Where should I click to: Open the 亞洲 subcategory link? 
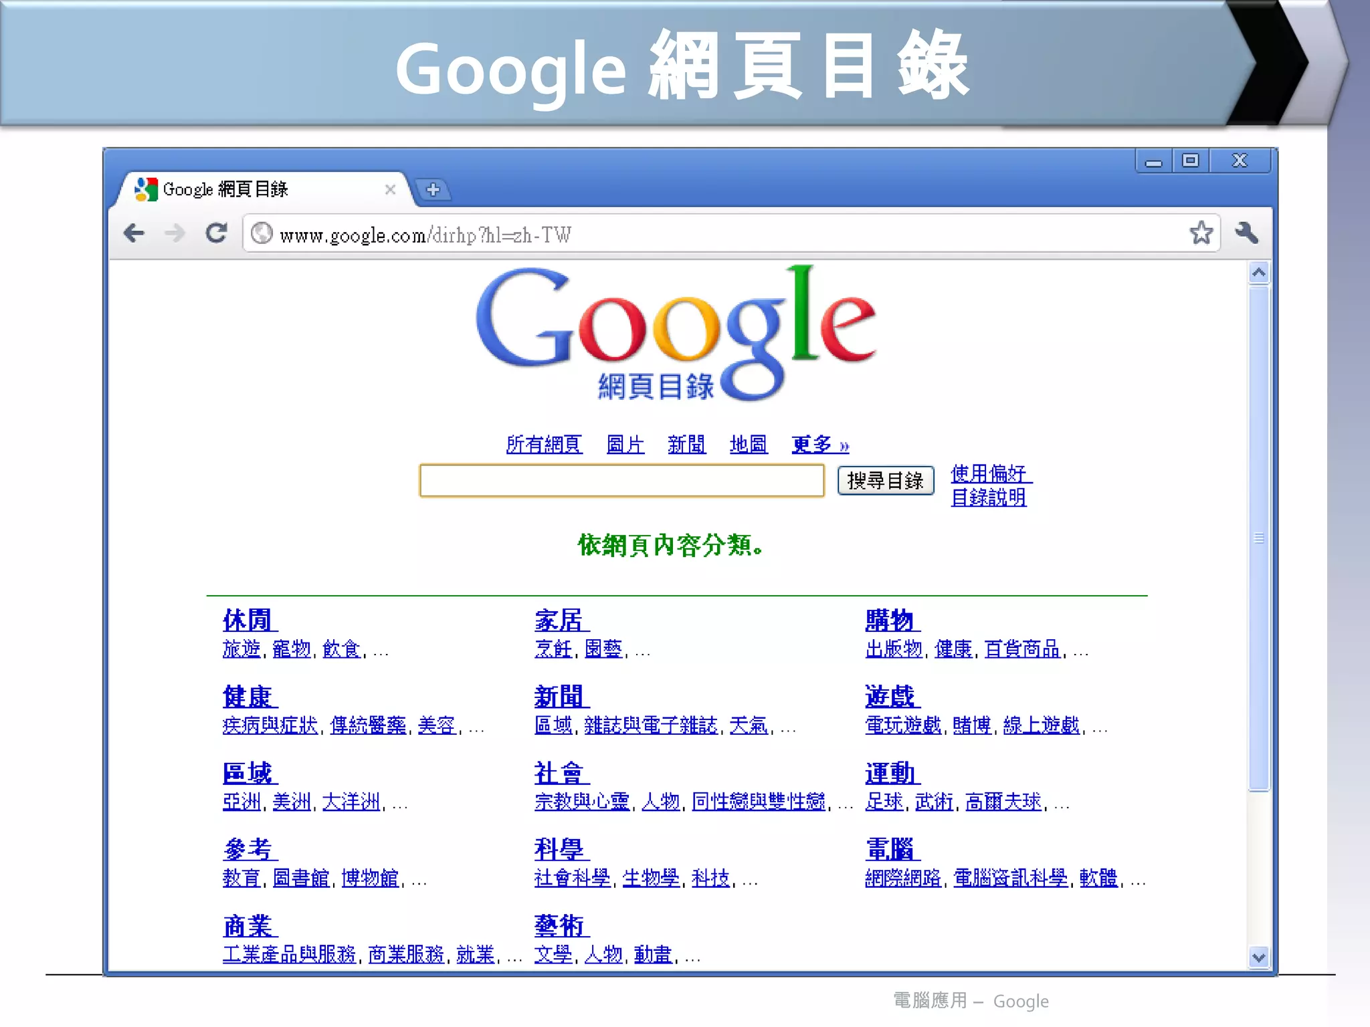point(241,801)
